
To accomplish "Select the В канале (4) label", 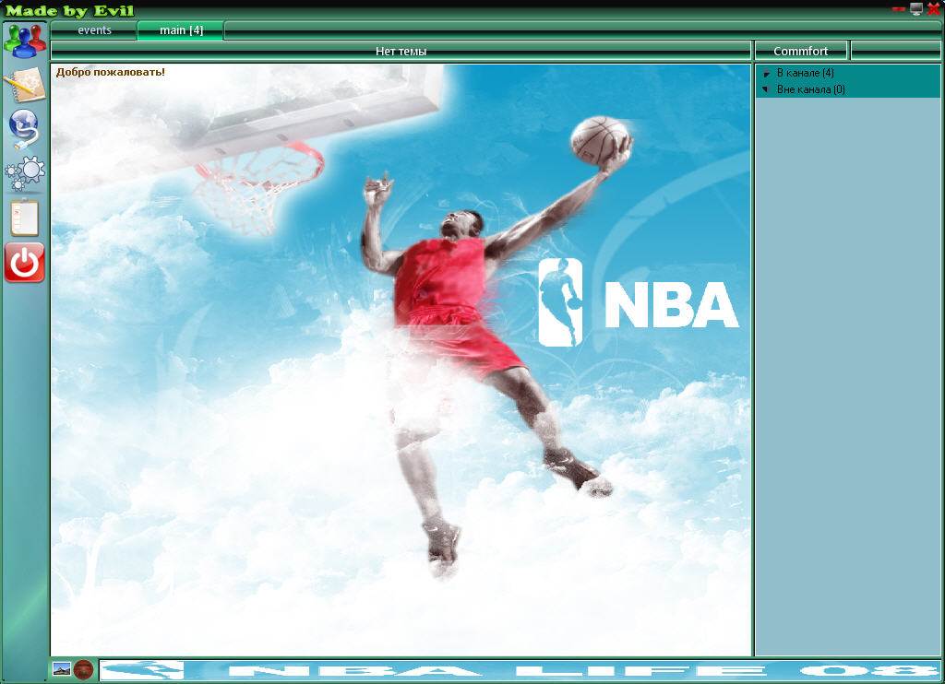I will click(x=805, y=73).
